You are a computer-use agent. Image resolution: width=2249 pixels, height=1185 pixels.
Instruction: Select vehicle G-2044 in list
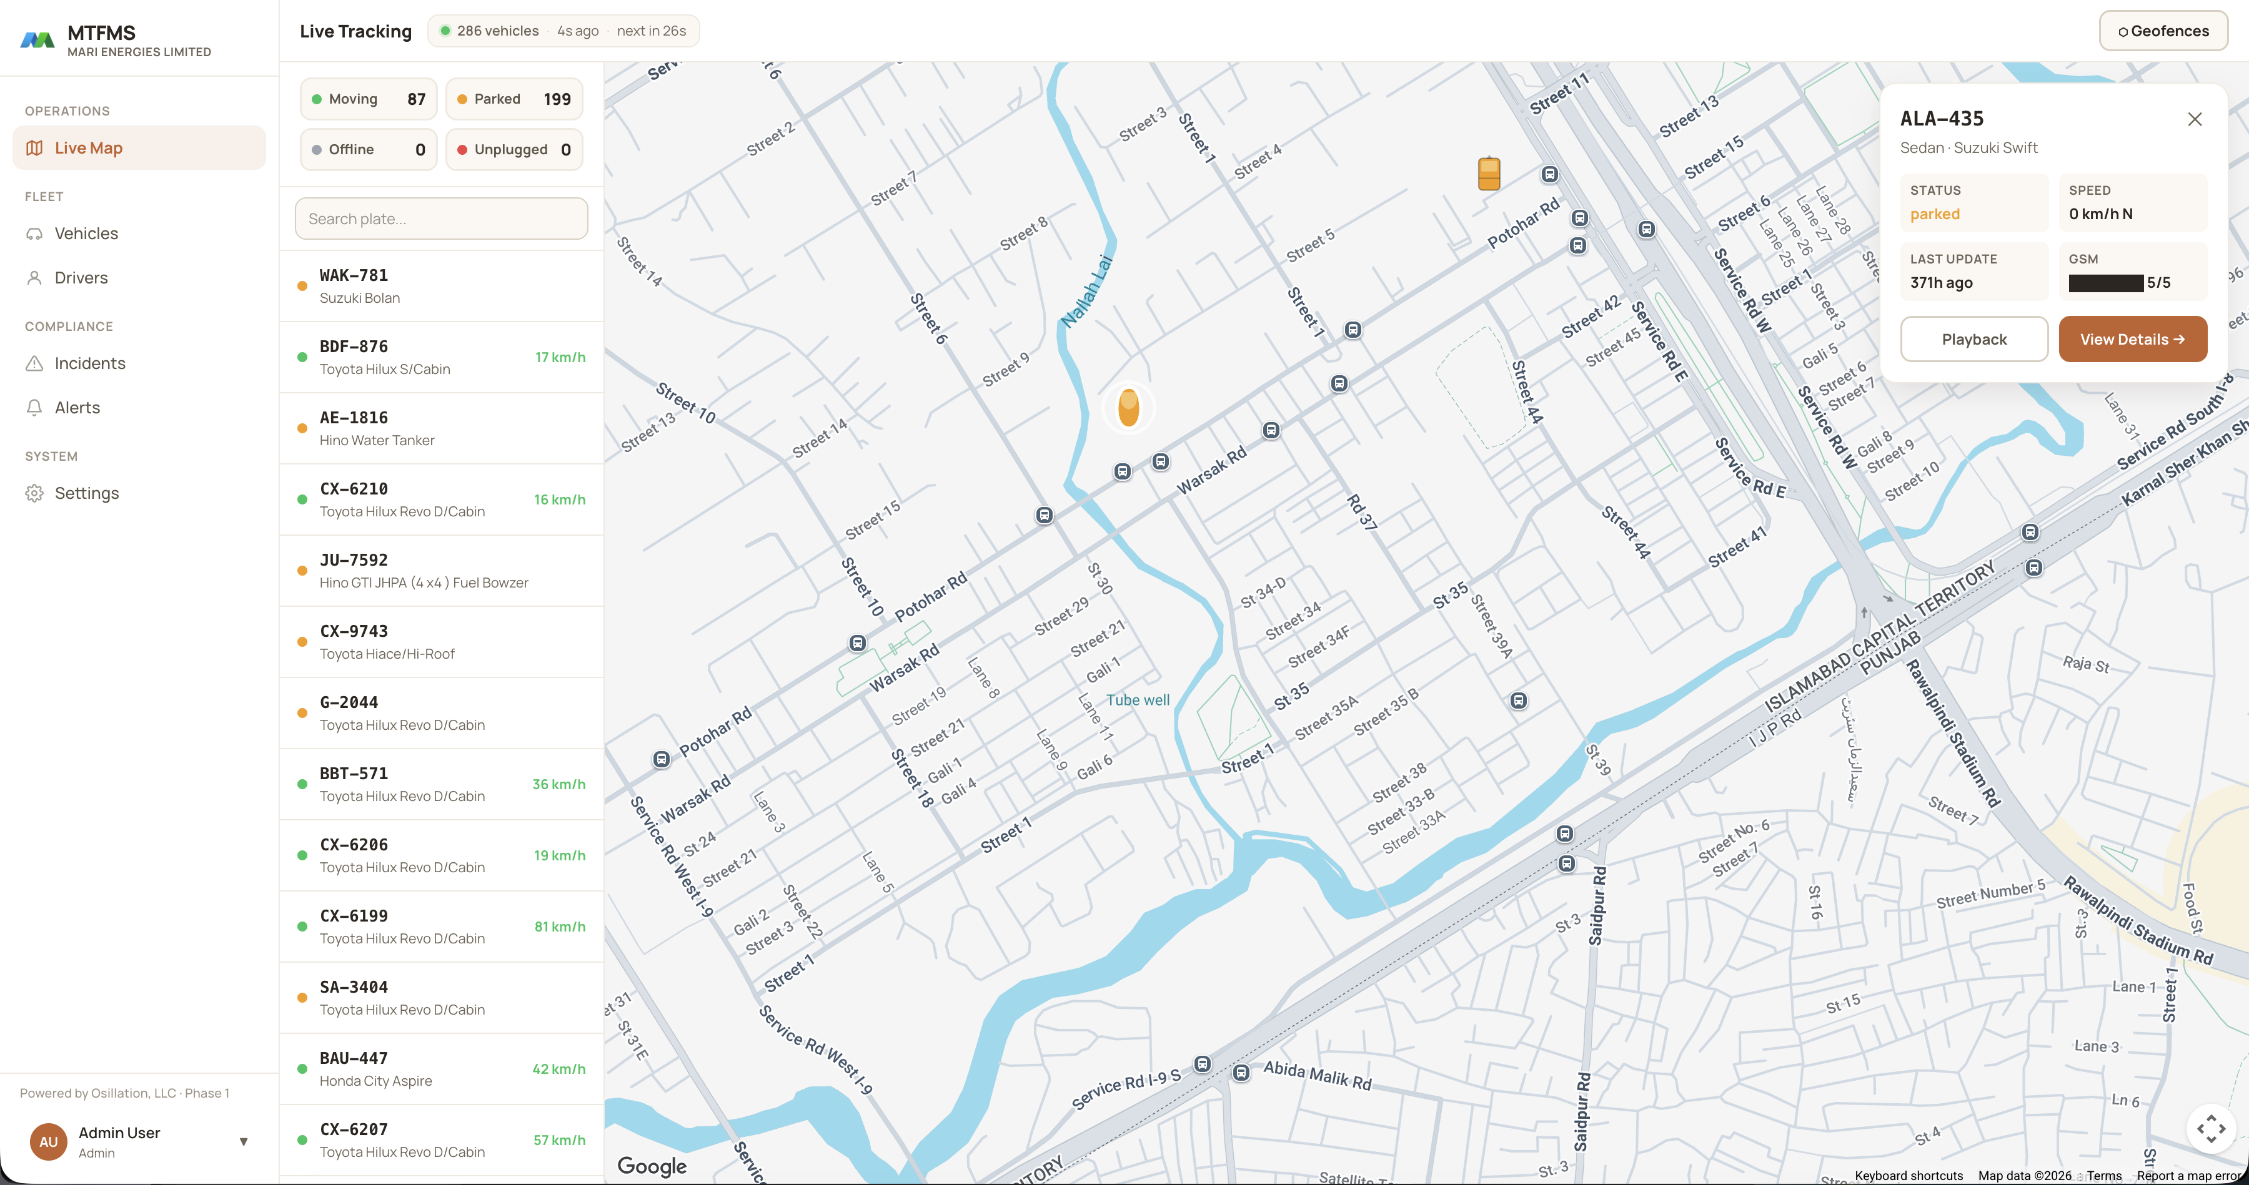[442, 713]
